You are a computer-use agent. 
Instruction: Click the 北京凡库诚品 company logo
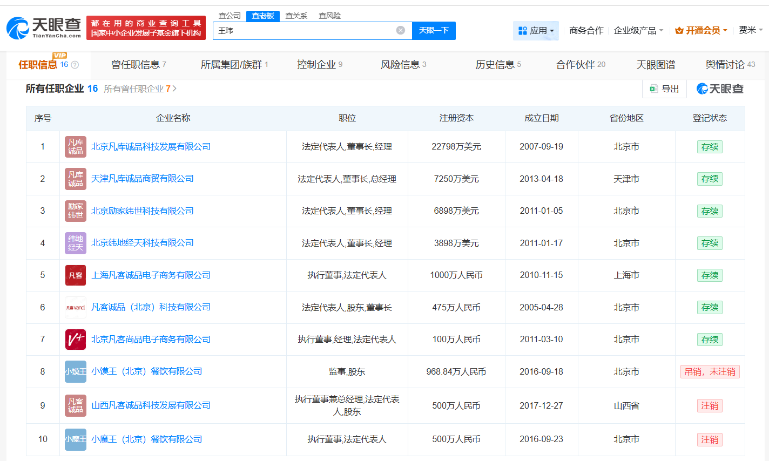(76, 147)
